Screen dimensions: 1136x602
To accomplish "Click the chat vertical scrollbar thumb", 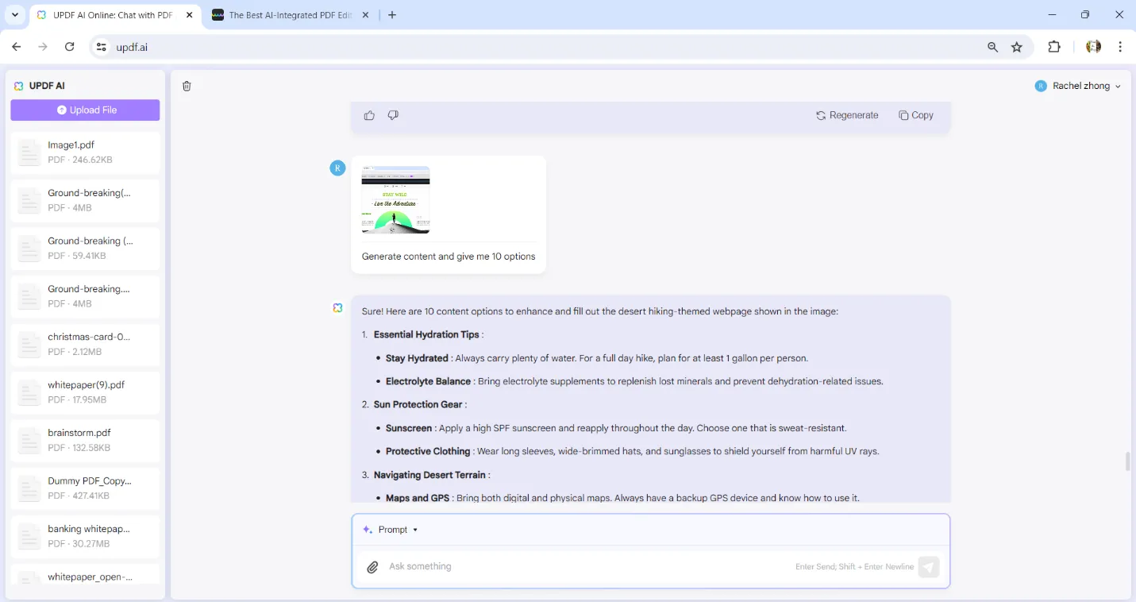I will tap(1127, 461).
